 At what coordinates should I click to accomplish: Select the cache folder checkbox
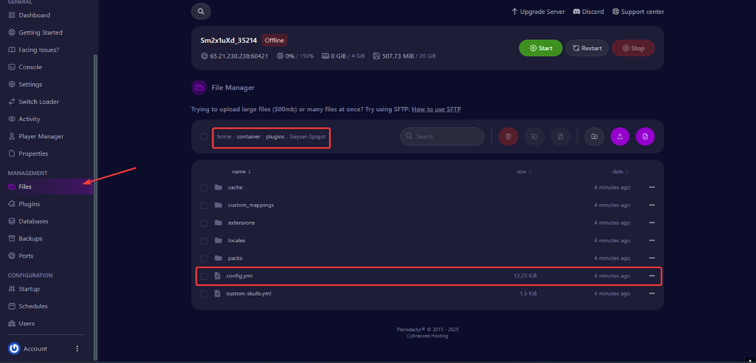pyautogui.click(x=204, y=188)
